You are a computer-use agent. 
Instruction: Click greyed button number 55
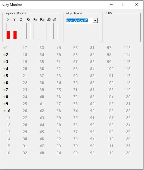59,90
